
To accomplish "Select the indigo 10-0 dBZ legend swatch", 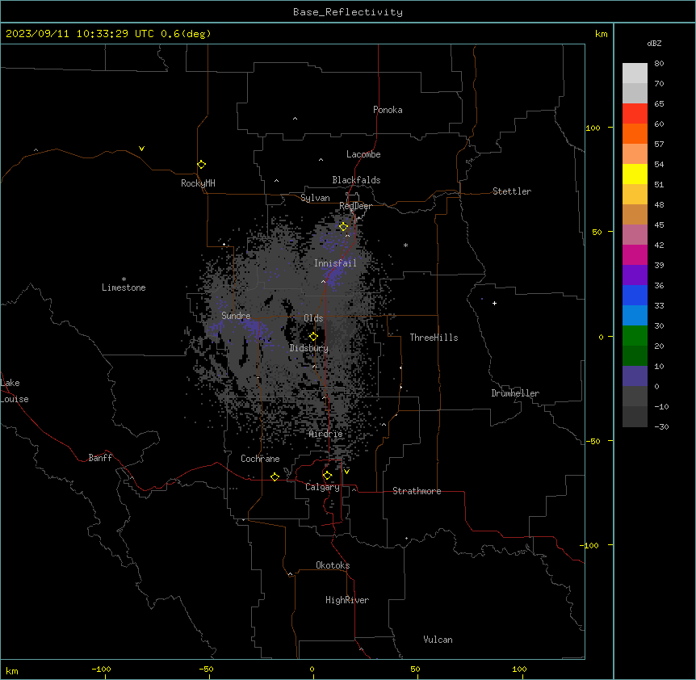I will (x=635, y=376).
